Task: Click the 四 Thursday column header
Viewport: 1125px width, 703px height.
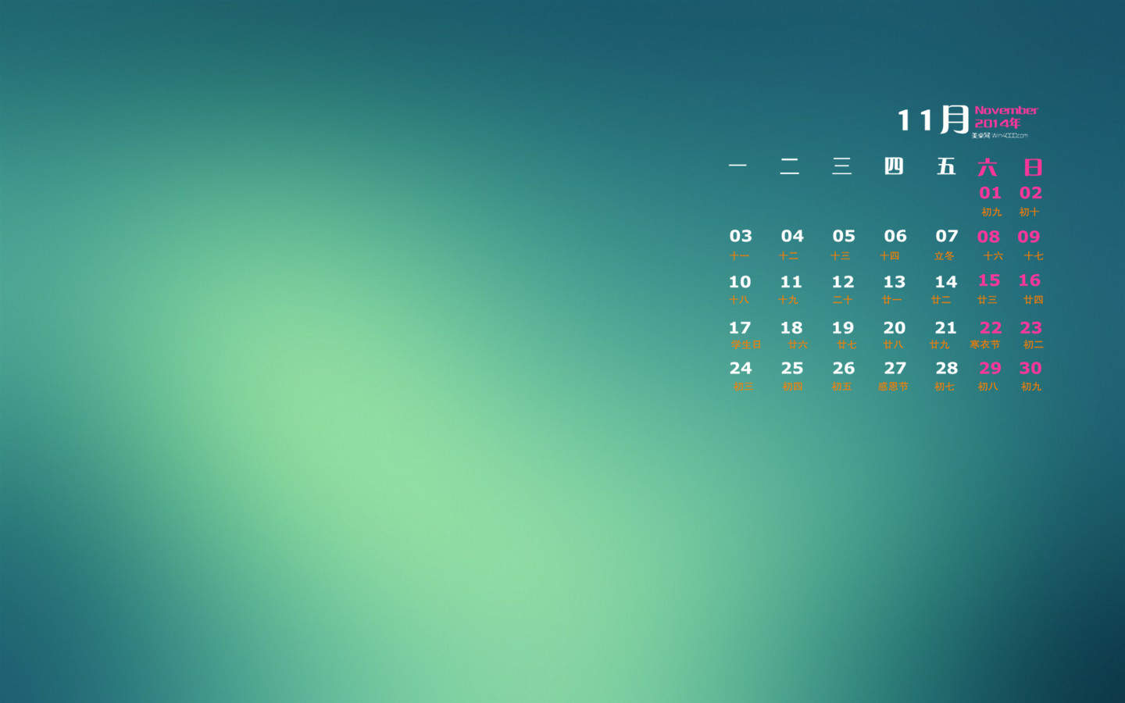Action: pyautogui.click(x=894, y=166)
